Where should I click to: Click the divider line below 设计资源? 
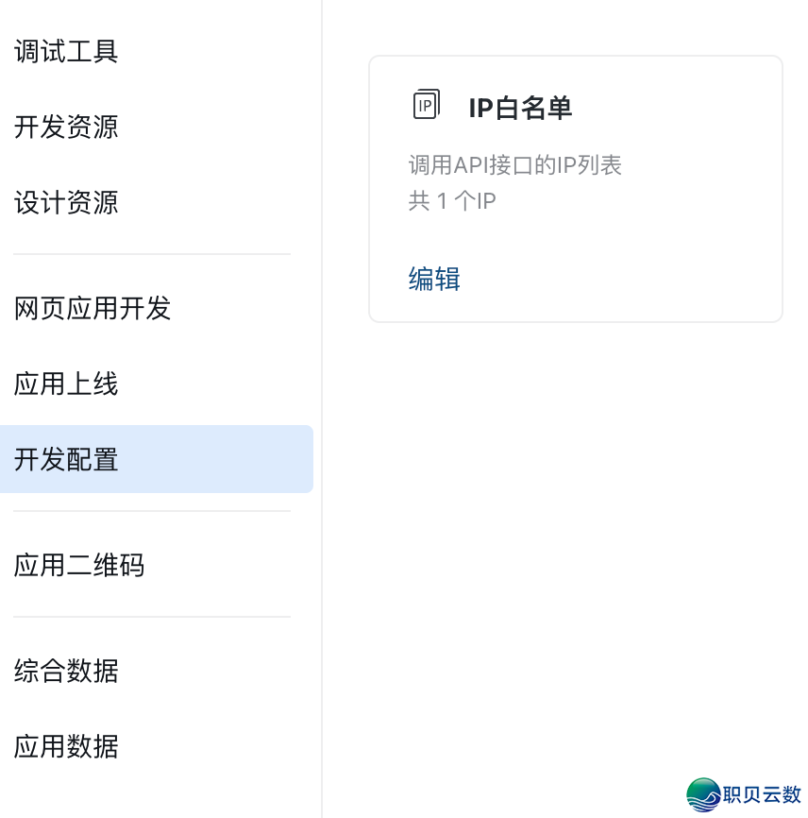click(x=152, y=254)
